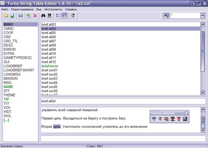208x148 pixels.
Task: Click the string-list scrollbar down arrow
Action: pyautogui.click(x=203, y=93)
